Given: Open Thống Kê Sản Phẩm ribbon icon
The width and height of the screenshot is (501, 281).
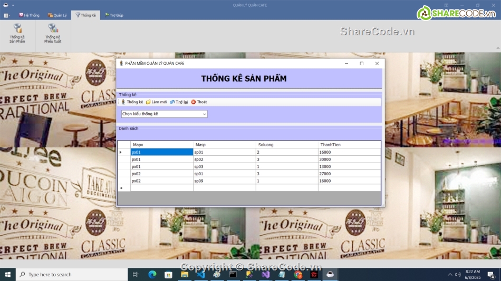Looking at the screenshot, I should click(17, 33).
